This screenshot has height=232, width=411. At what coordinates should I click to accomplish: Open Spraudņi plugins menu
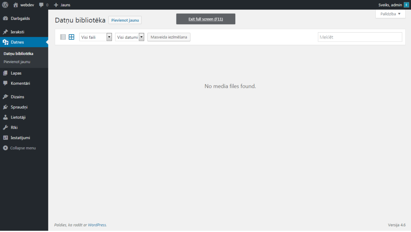click(x=19, y=107)
